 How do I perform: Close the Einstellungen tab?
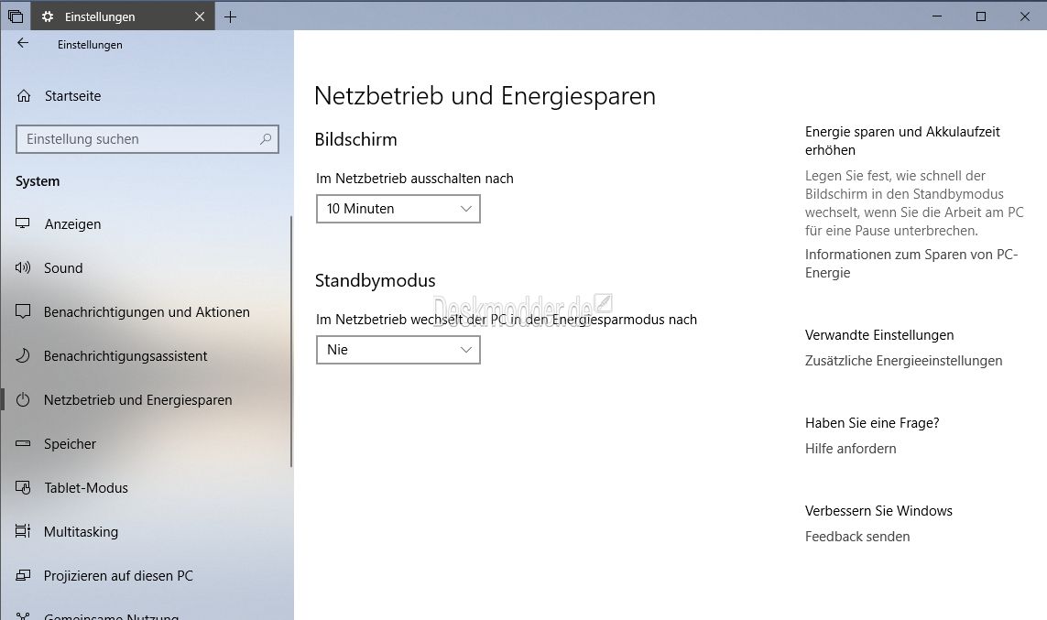[200, 16]
